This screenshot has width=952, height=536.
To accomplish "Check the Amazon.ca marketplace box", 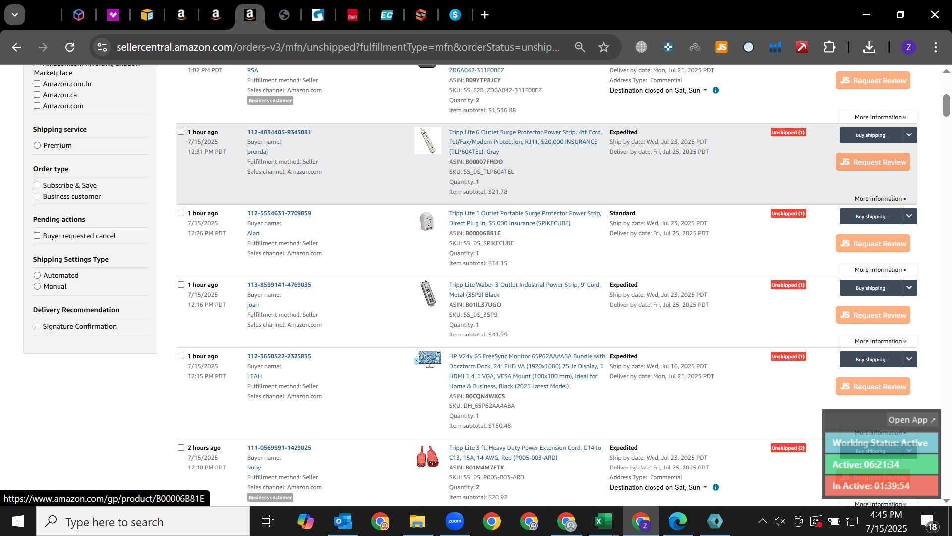I will click(x=37, y=95).
